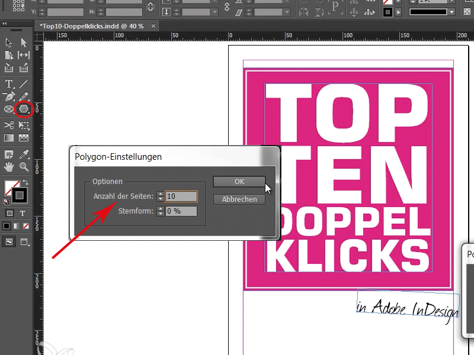Viewport: 474px width, 355px height.
Task: Apply solid color button in toolbox
Action: (x=7, y=226)
